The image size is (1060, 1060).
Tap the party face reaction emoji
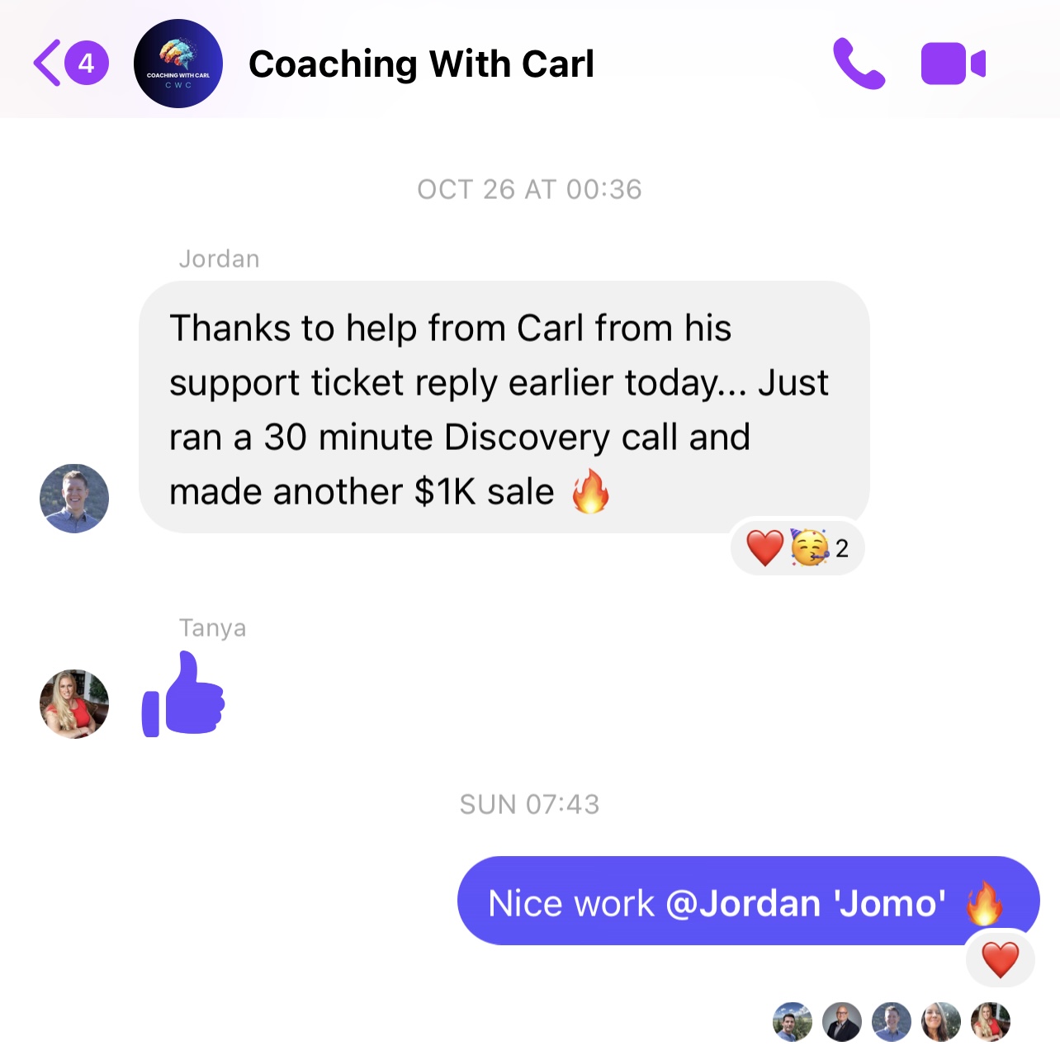809,547
